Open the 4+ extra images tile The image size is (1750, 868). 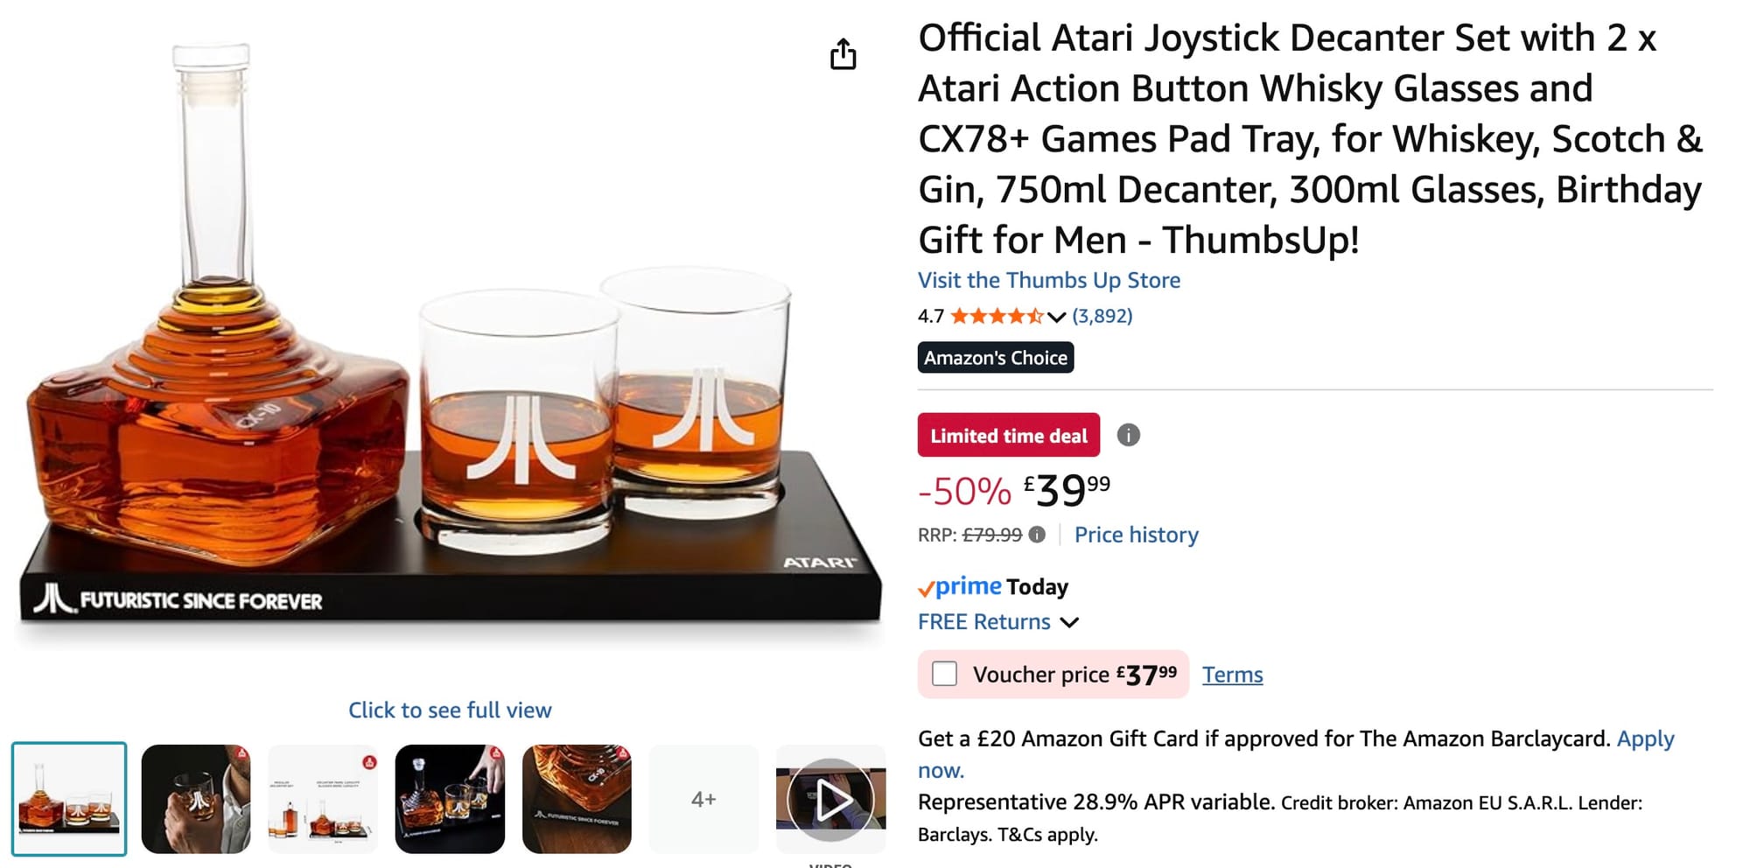point(704,798)
